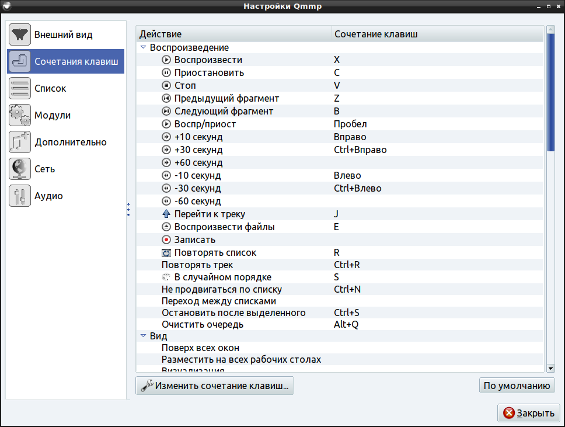Click the vertical scrollbar down arrow
Image resolution: width=565 pixels, height=427 pixels.
click(550, 368)
